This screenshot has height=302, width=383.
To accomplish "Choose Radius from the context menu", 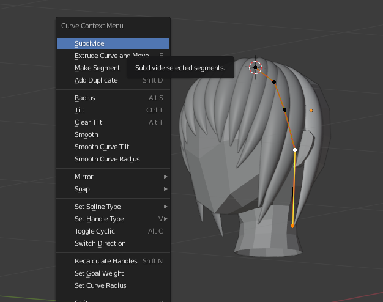I will (x=113, y=98).
